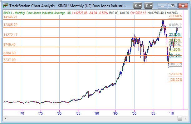This screenshot has height=124, width=191.
Task: Click the TradeStation chart icon in title bar
Action: pos(6,6)
